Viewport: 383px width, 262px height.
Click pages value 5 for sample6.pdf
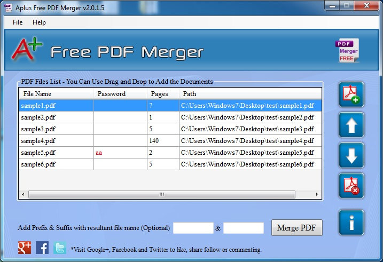point(151,164)
